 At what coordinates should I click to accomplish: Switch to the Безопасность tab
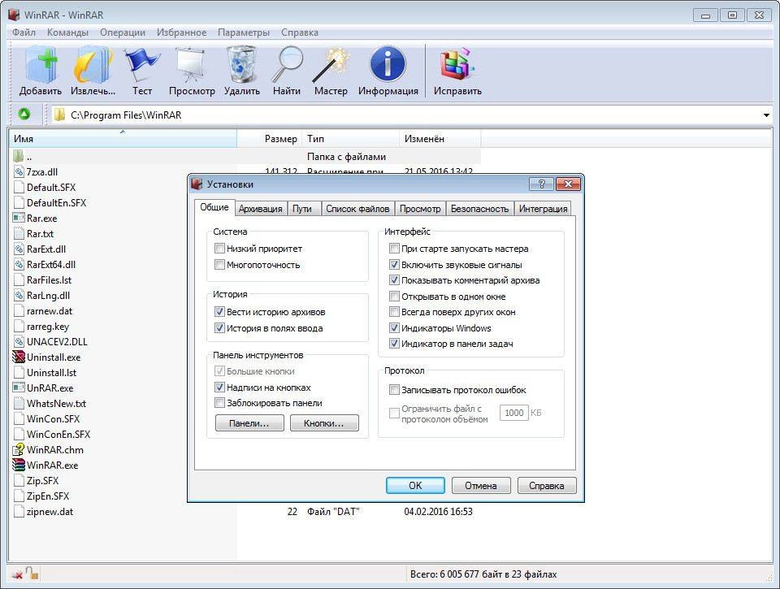click(479, 209)
